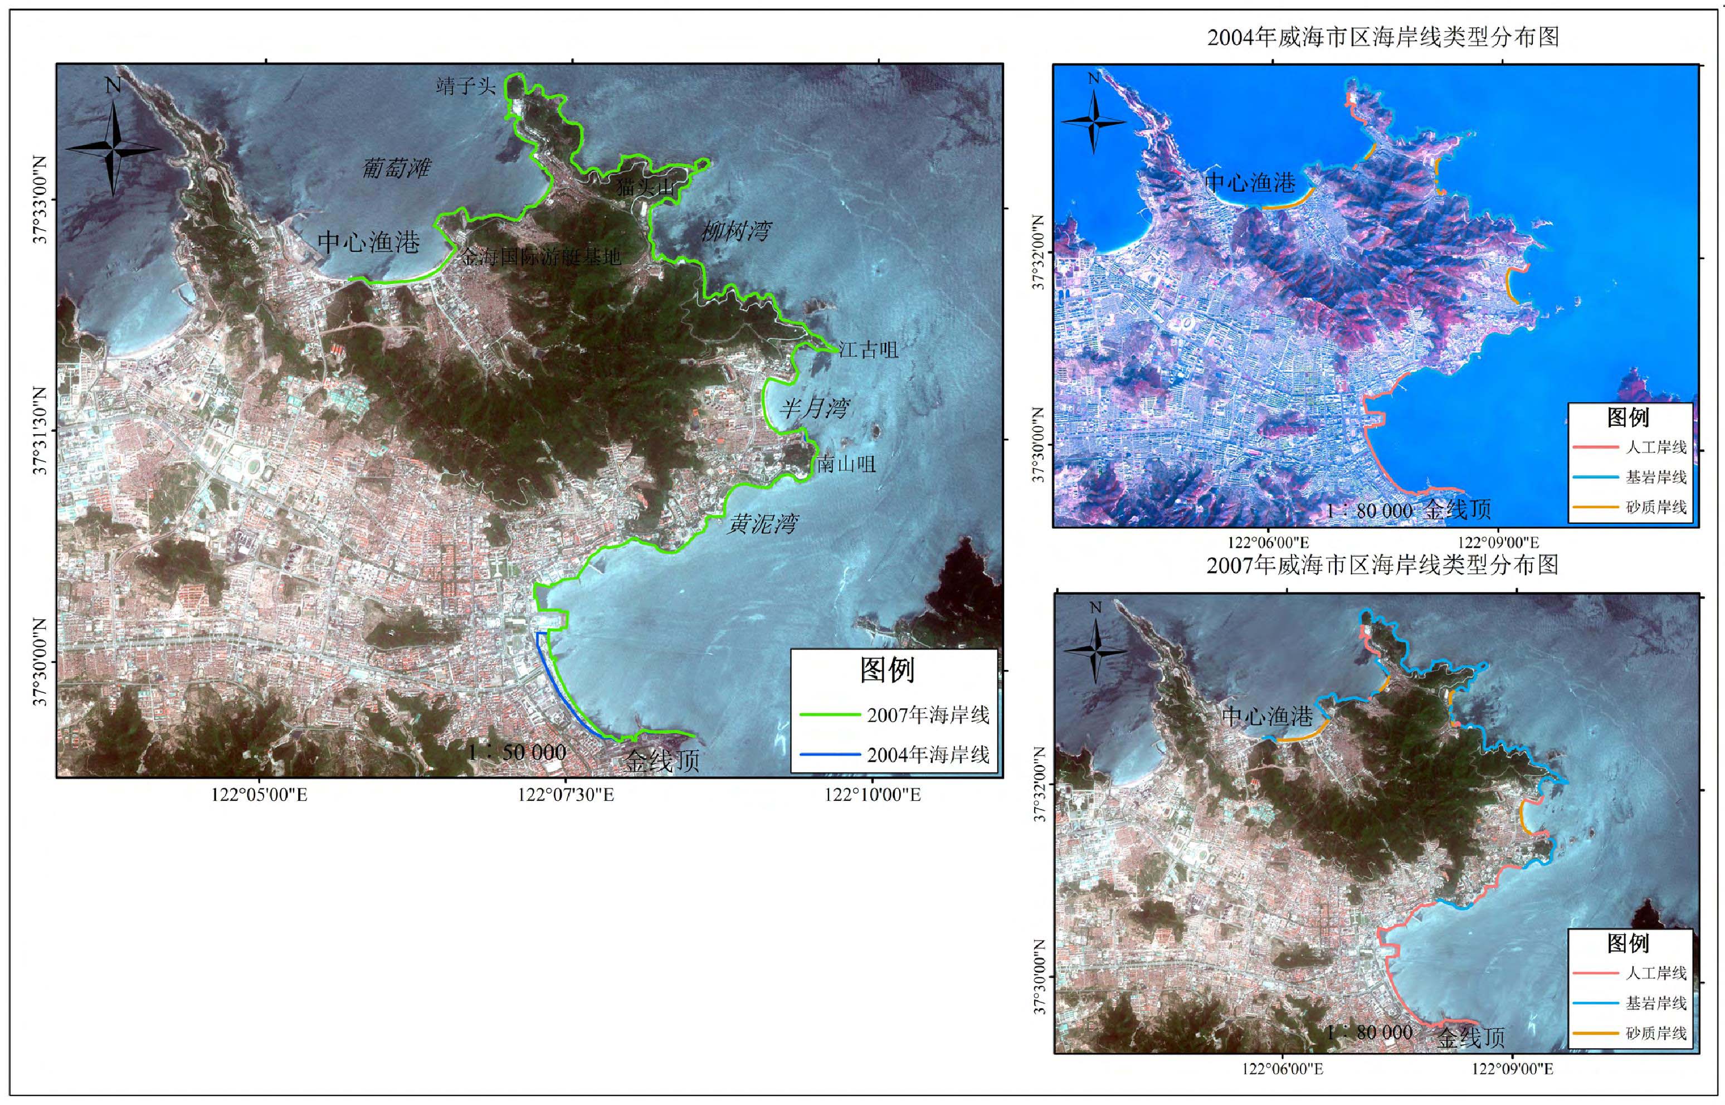This screenshot has width=1725, height=1105.
Task: Click 122°06'00"E under the 2007 map
Action: click(x=1283, y=1069)
